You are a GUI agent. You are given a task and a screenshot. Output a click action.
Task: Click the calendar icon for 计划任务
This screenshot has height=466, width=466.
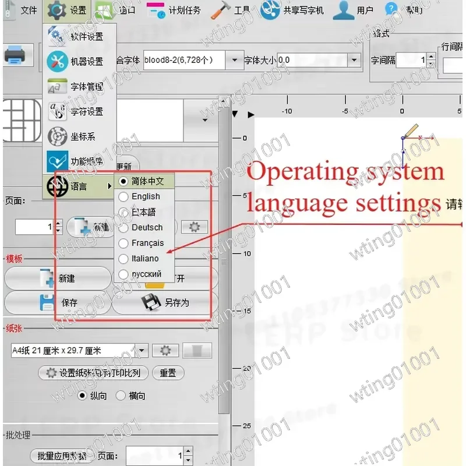(x=156, y=11)
